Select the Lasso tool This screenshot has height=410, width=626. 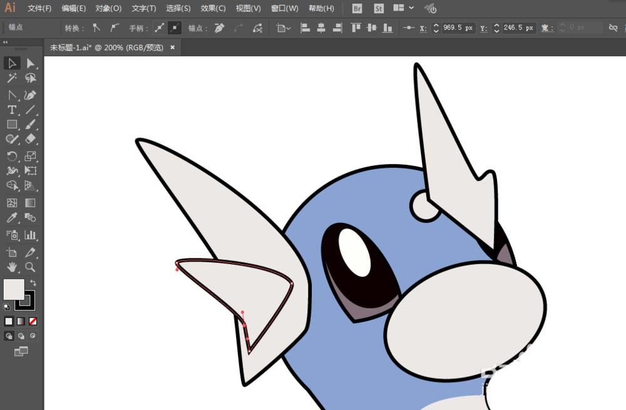point(30,78)
